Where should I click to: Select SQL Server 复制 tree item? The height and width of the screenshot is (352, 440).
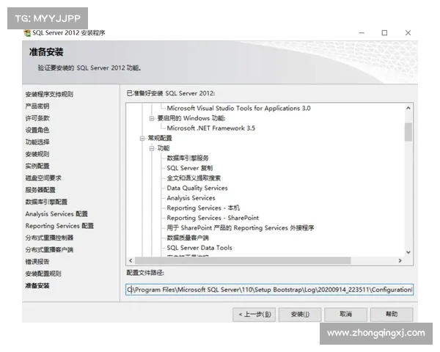pos(190,168)
